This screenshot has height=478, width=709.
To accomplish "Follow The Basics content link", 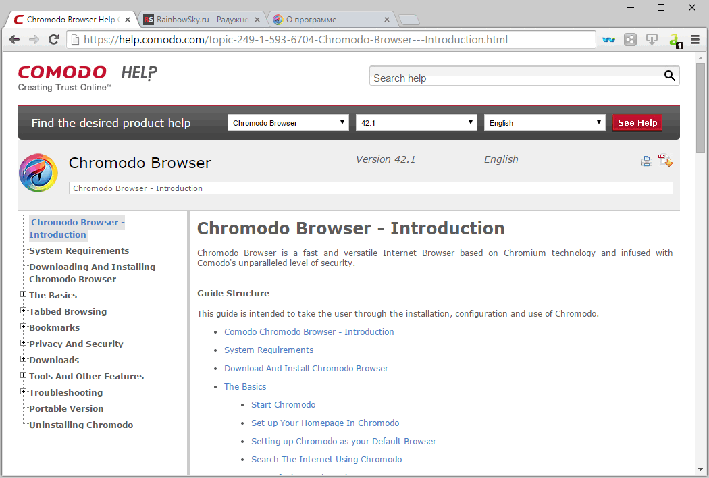I will (245, 387).
